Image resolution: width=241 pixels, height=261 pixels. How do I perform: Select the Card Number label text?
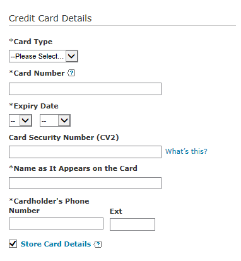click(x=37, y=73)
